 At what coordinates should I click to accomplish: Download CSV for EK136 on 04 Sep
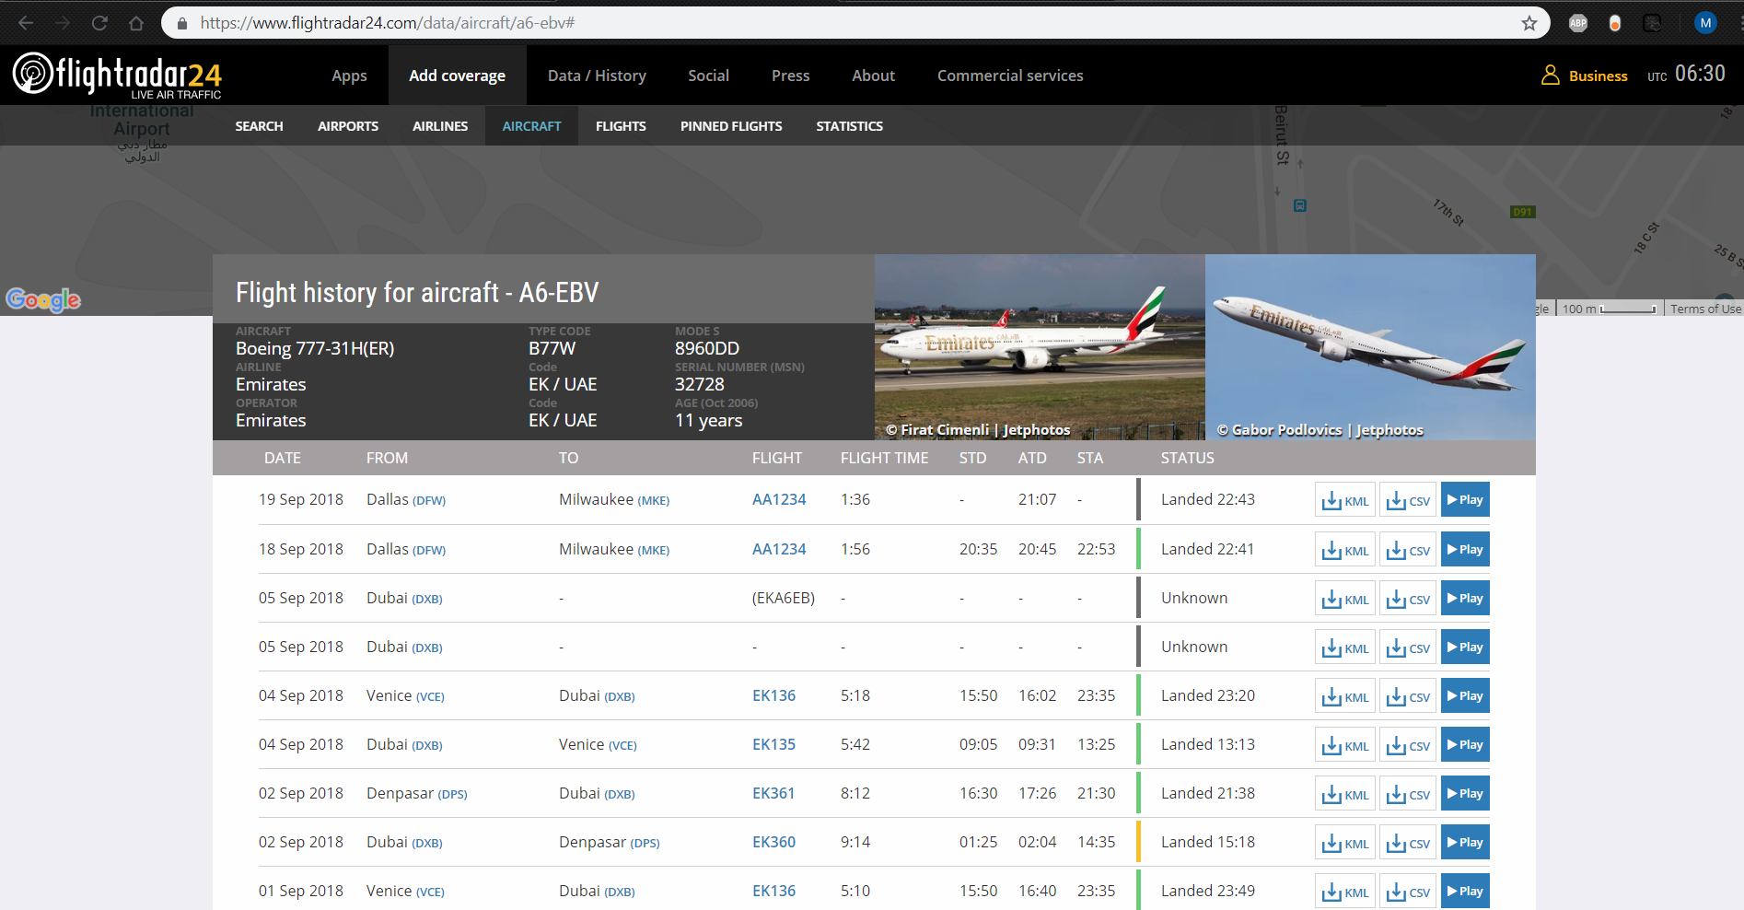[x=1408, y=696]
